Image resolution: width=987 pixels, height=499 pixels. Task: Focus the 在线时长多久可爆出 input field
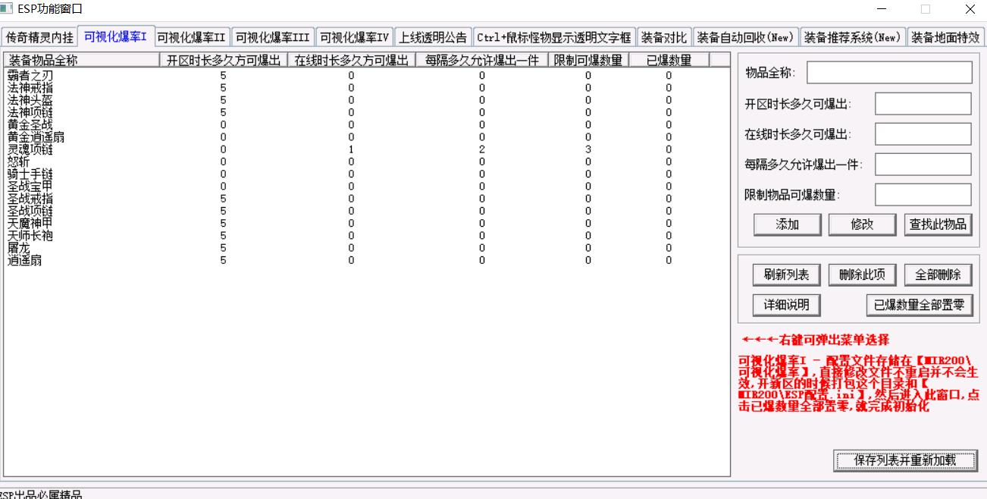point(923,134)
